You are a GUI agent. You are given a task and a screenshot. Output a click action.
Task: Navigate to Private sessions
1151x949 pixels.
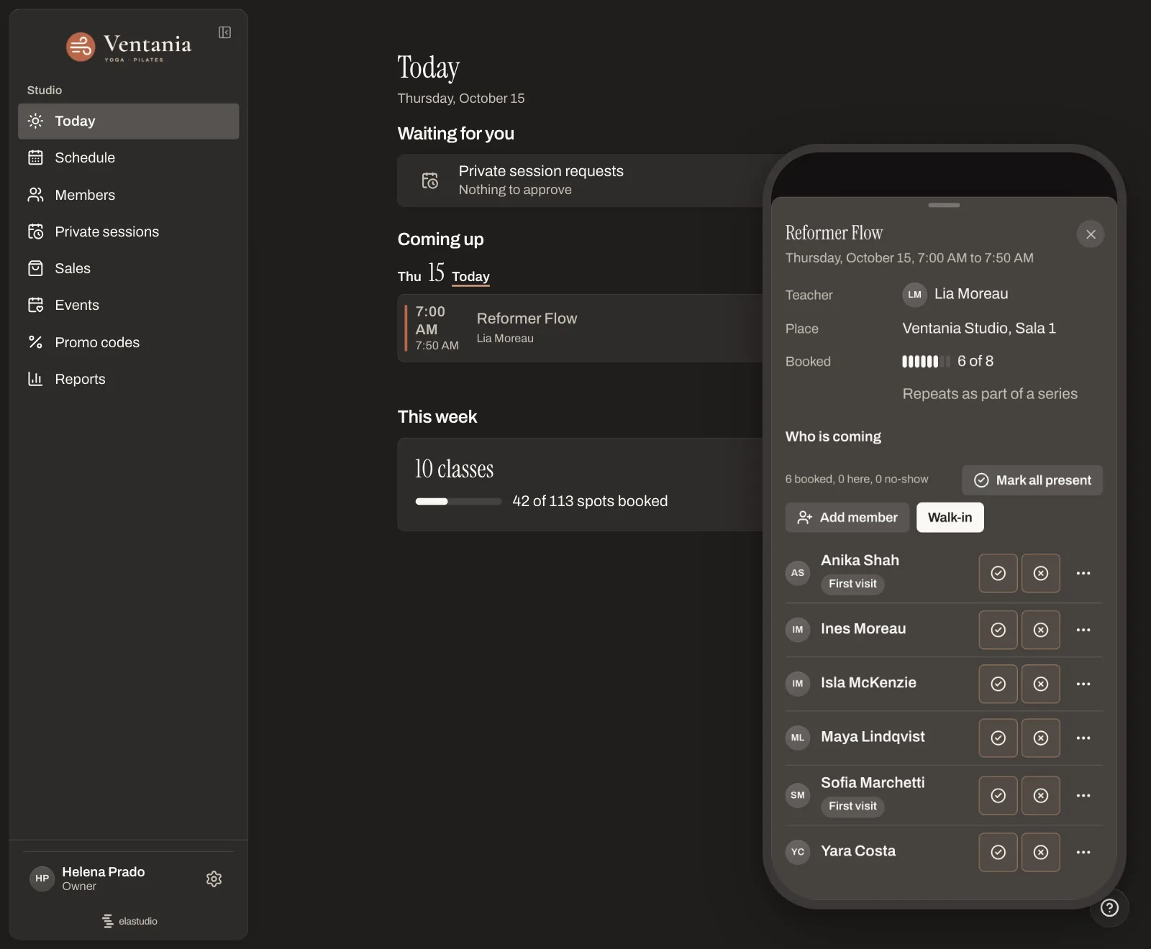click(x=129, y=231)
